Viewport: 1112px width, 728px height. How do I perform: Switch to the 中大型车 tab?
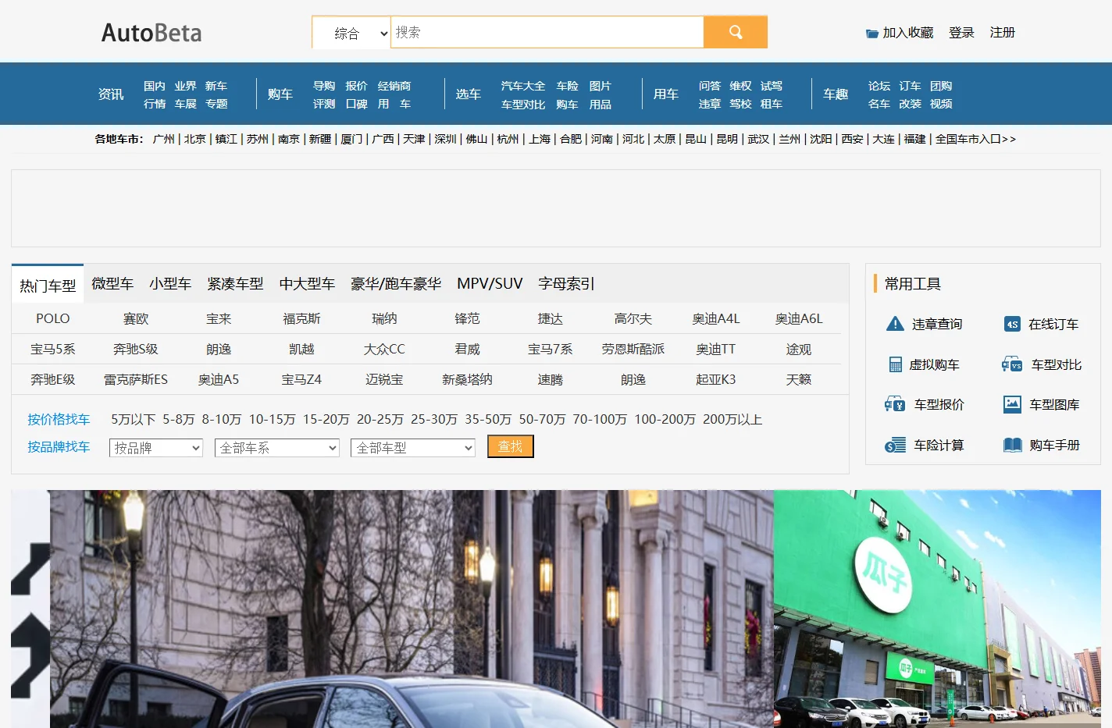[307, 283]
